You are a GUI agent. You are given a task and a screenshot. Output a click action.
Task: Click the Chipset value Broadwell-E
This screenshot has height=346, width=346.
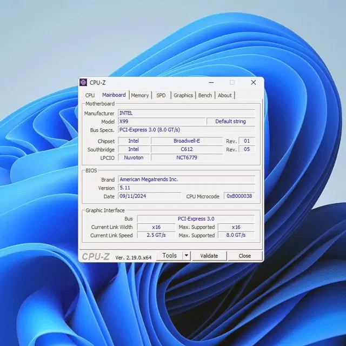click(187, 141)
